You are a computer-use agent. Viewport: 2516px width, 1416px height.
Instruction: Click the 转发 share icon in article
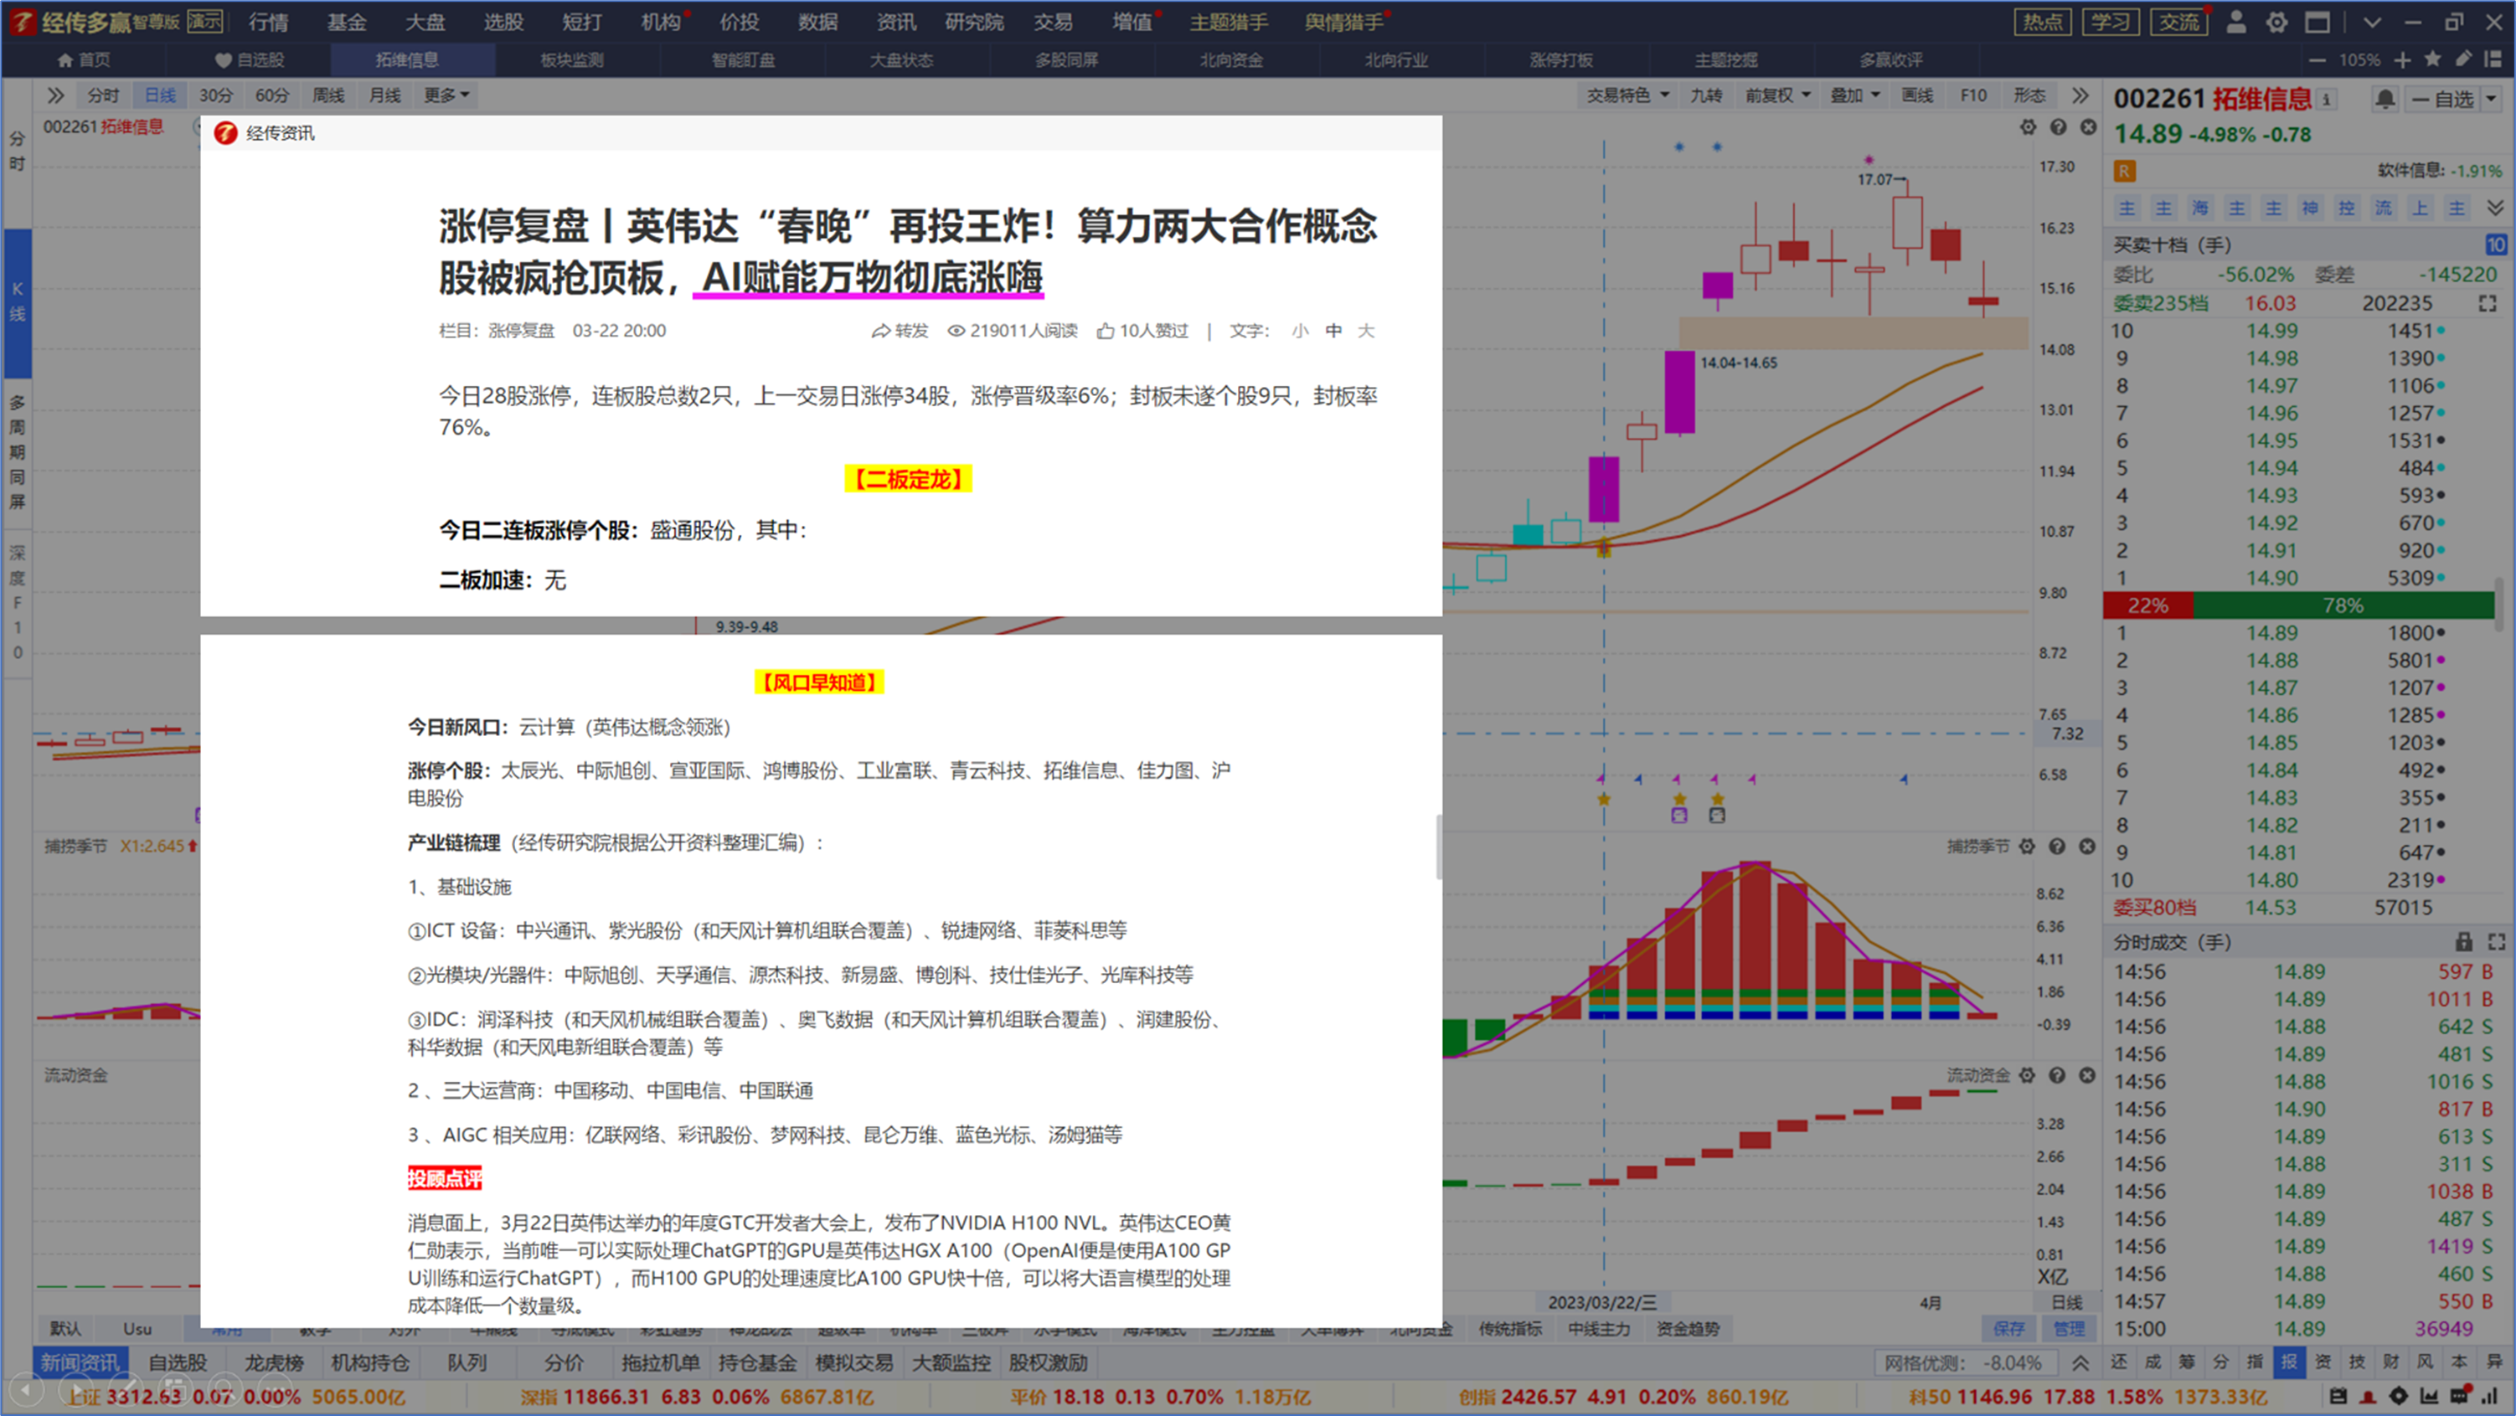[880, 331]
